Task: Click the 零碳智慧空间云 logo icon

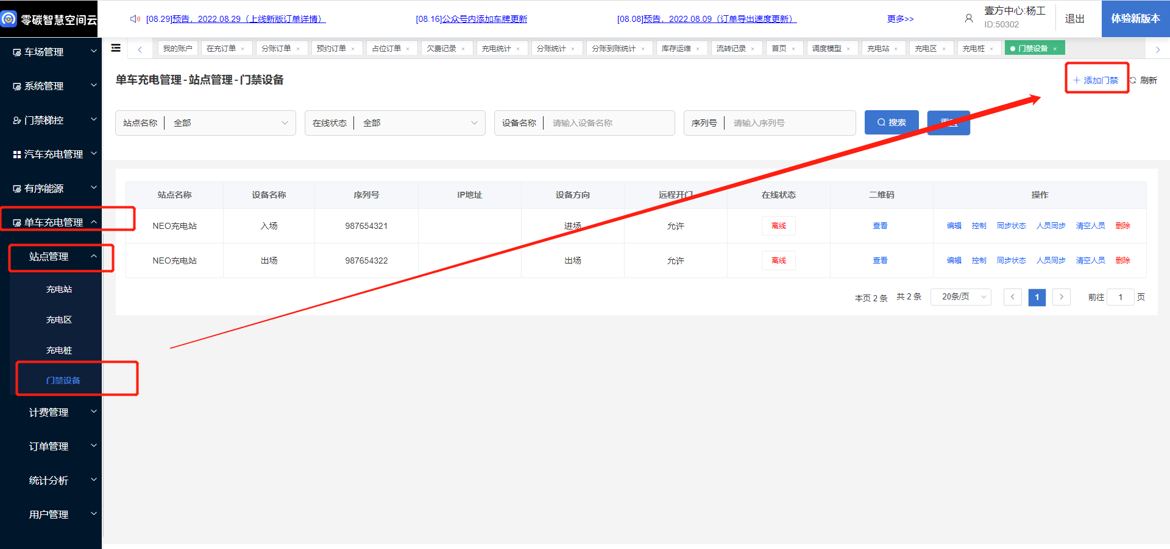Action: (9, 19)
